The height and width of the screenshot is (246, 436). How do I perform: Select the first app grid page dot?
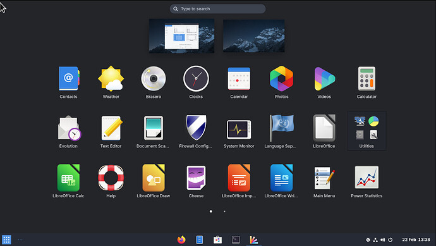pos(211,211)
